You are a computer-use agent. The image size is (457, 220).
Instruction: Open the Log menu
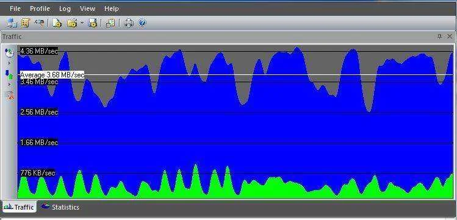[65, 9]
